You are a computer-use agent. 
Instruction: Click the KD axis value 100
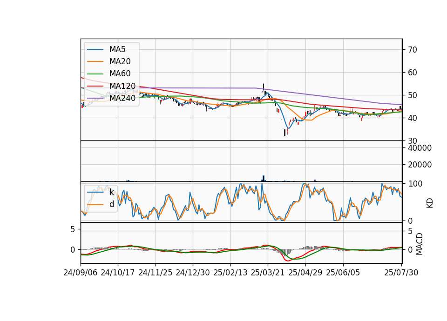[x=415, y=184]
